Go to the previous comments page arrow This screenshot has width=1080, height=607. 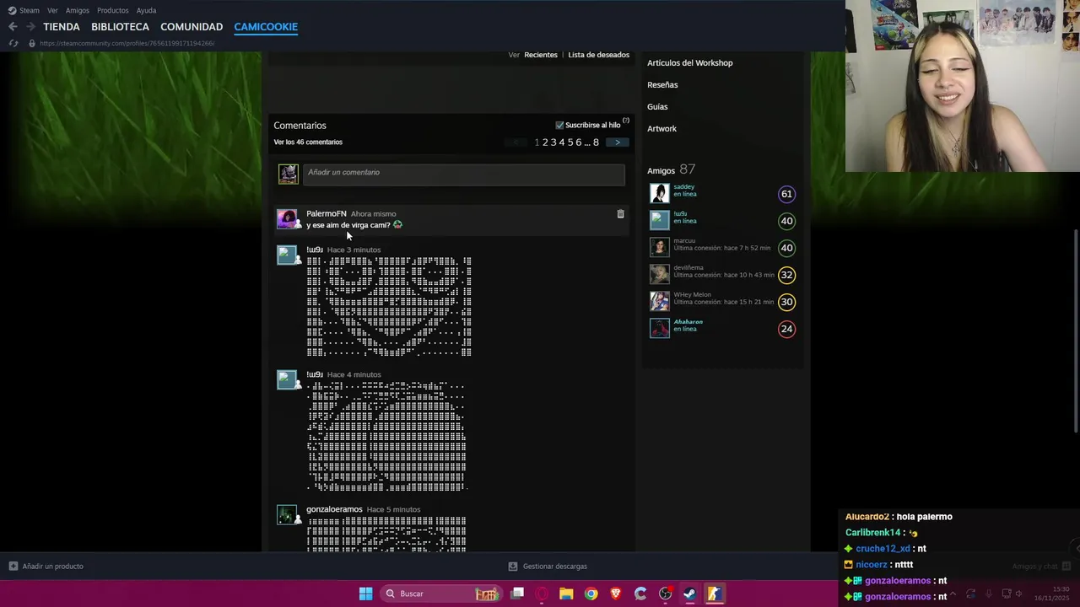tap(516, 142)
